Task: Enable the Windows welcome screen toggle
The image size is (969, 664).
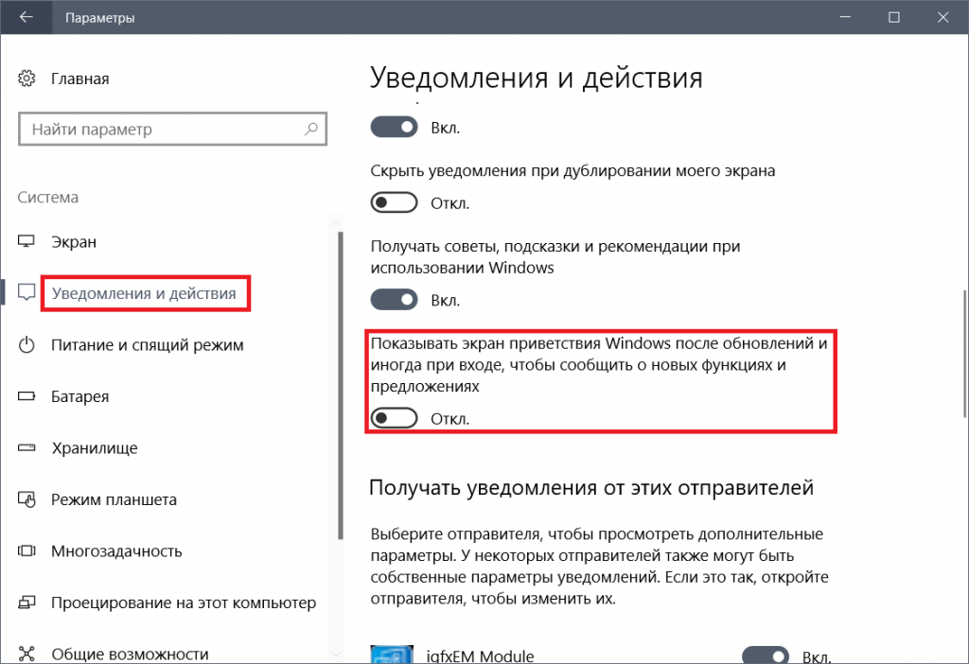Action: 395,418
